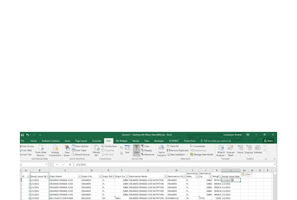The height and width of the screenshot is (200, 297).
Task: Click Connections in the Connections group
Action: (109, 146)
